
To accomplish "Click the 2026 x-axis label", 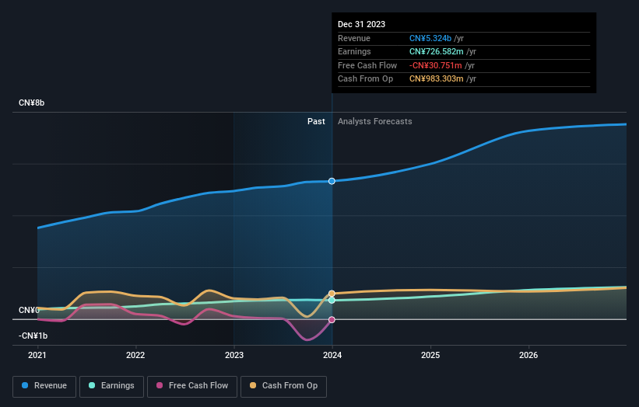I will click(x=528, y=356).
